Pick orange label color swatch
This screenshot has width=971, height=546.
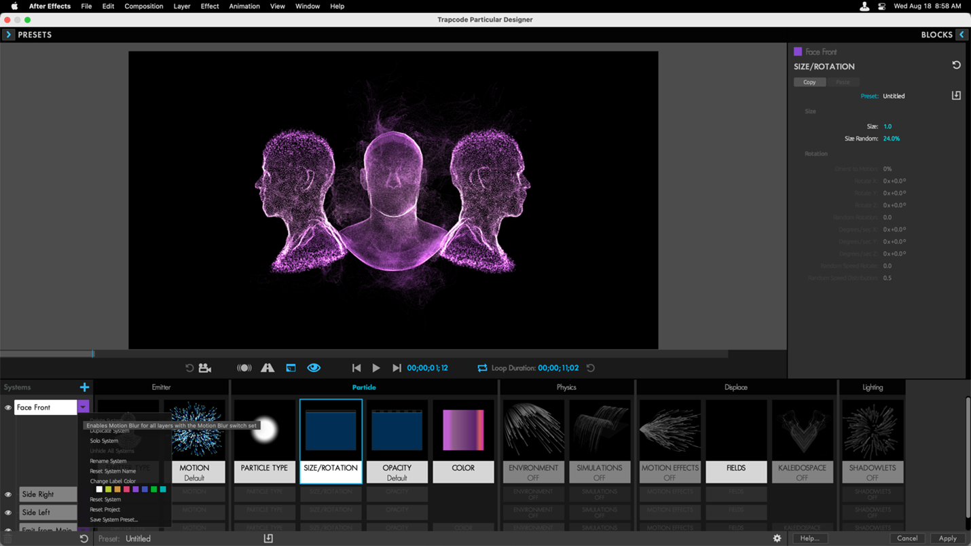(117, 490)
